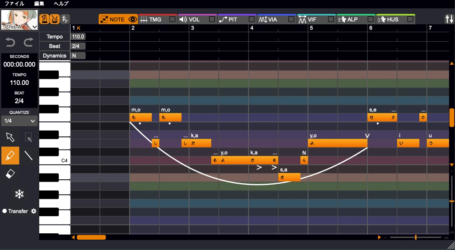Check the VIA checkbox

point(291,19)
